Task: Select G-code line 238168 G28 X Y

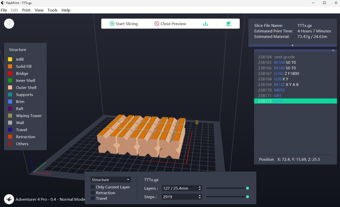Action: coord(295,79)
